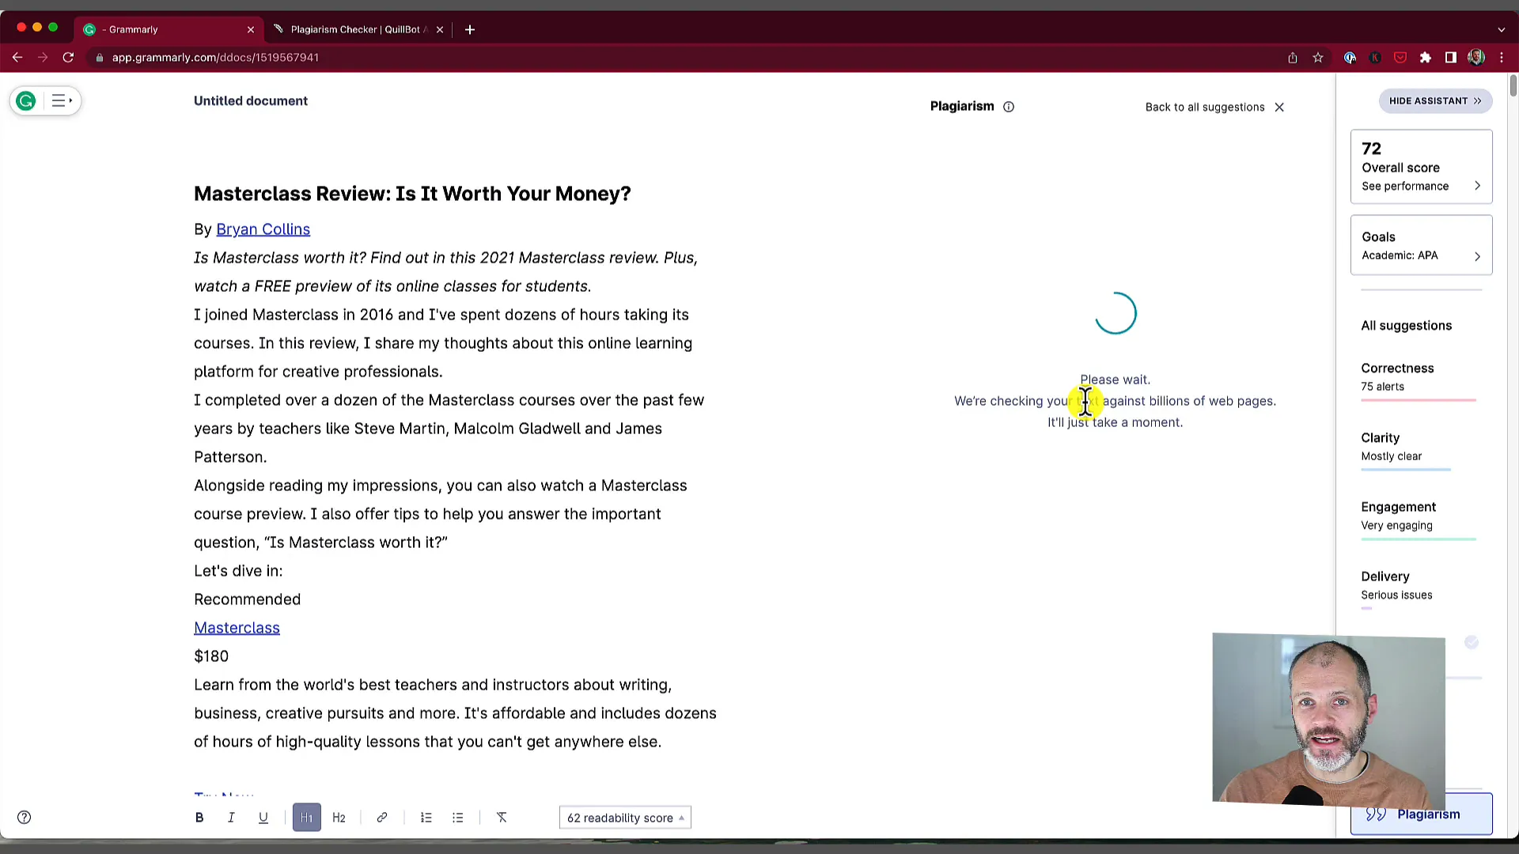Screen dimensions: 1519x854
Task: Click the red shield extension icon
Action: (x=1400, y=58)
